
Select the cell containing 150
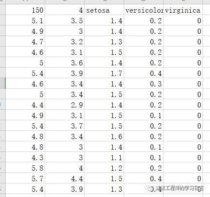pyautogui.click(x=25, y=10)
